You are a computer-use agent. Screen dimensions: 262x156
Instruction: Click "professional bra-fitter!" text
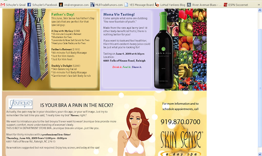point(57,134)
